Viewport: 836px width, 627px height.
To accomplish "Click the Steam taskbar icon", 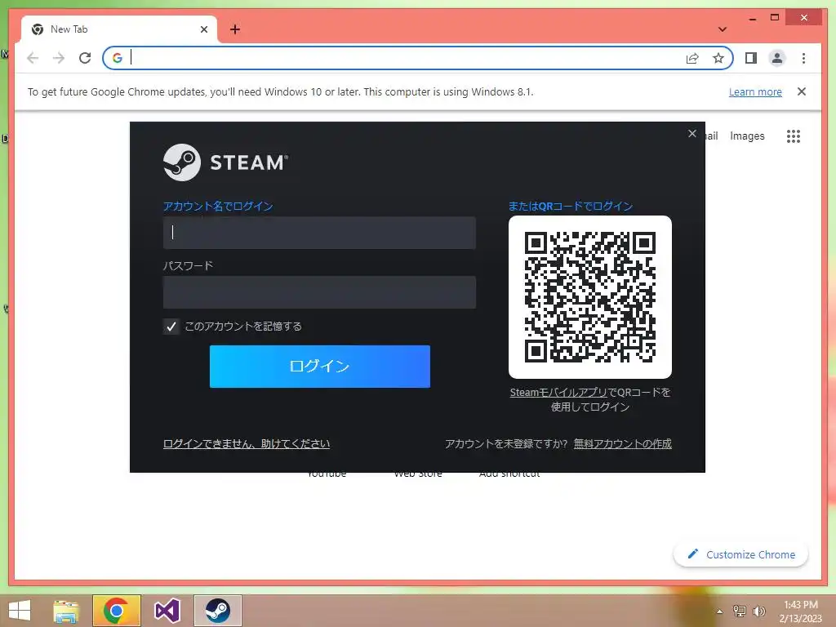I will (x=217, y=611).
